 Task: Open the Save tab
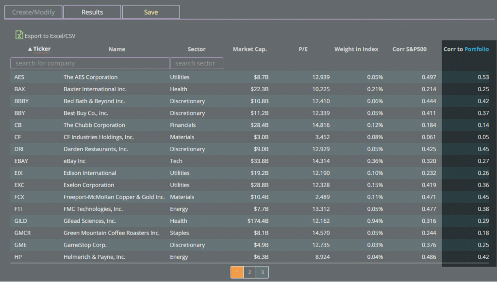tap(151, 12)
